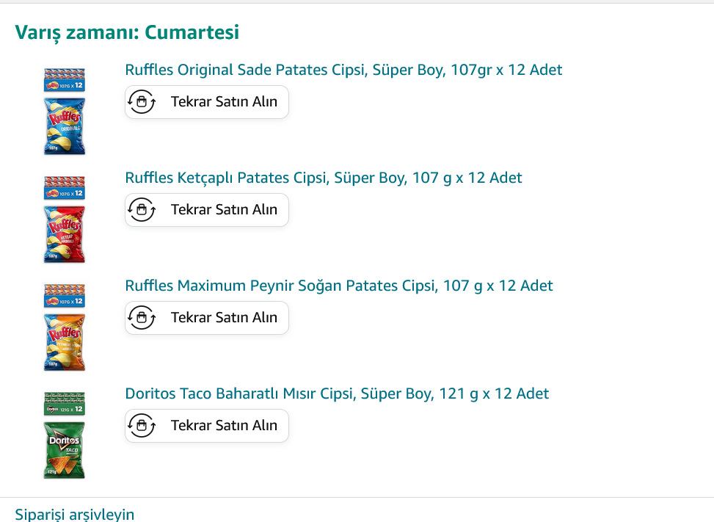Screen dimensions: 714x522
Task: Open Ruffles Maximum Peynir Soğan product link
Action: 339,286
